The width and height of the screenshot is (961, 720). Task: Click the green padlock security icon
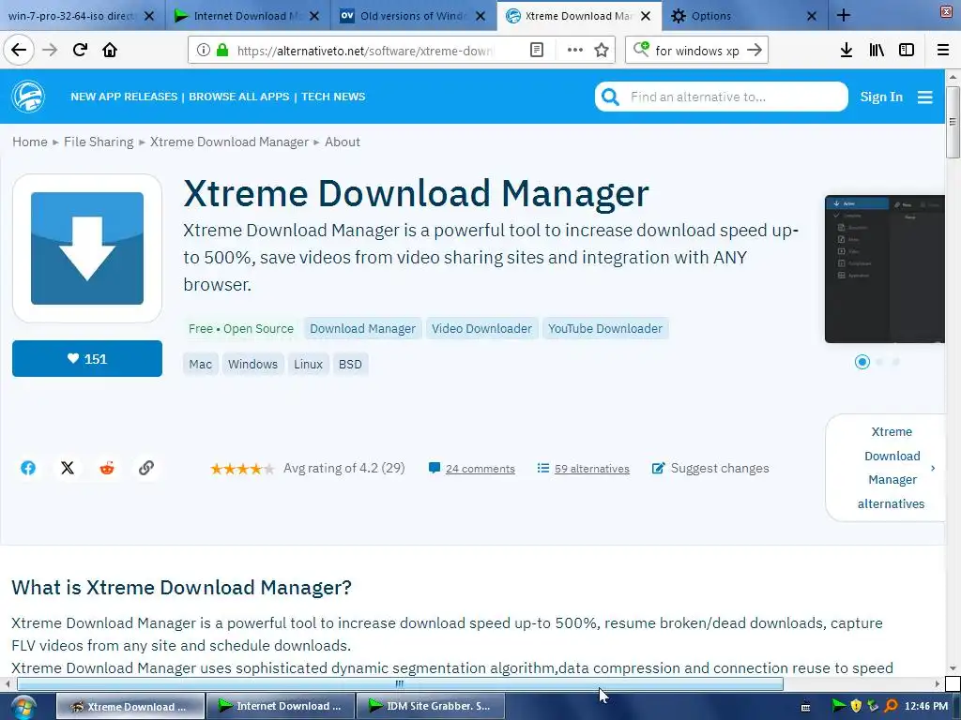tap(221, 51)
